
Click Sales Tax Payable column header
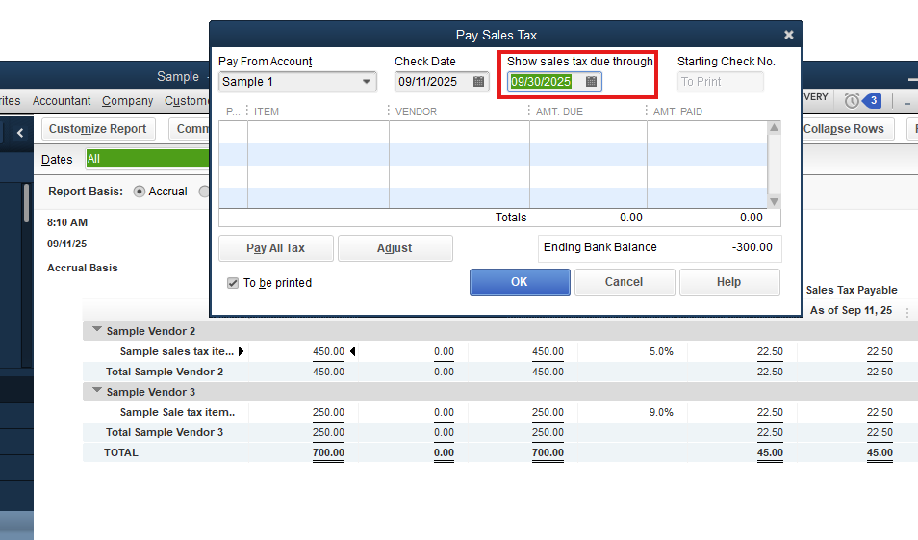852,290
